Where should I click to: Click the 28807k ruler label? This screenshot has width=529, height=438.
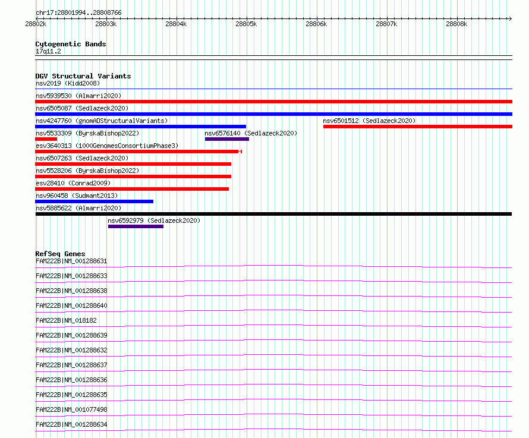click(x=386, y=24)
